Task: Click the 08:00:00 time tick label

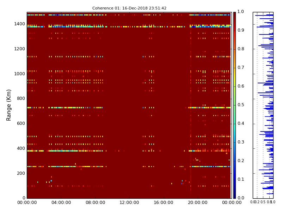Action: click(x=95, y=203)
